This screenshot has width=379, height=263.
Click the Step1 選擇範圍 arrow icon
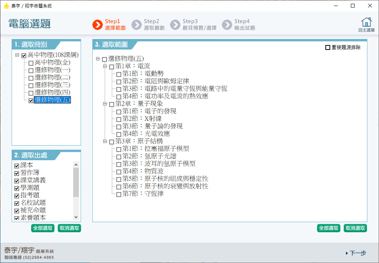[x=97, y=25]
